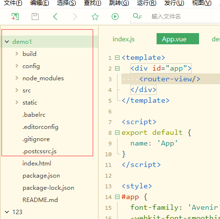The width and height of the screenshot is (220, 219).
Task: Open the 选择(S) menu
Action: (66, 3)
